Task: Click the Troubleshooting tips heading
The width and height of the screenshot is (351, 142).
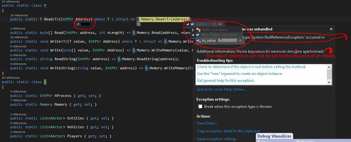Action: [215, 60]
